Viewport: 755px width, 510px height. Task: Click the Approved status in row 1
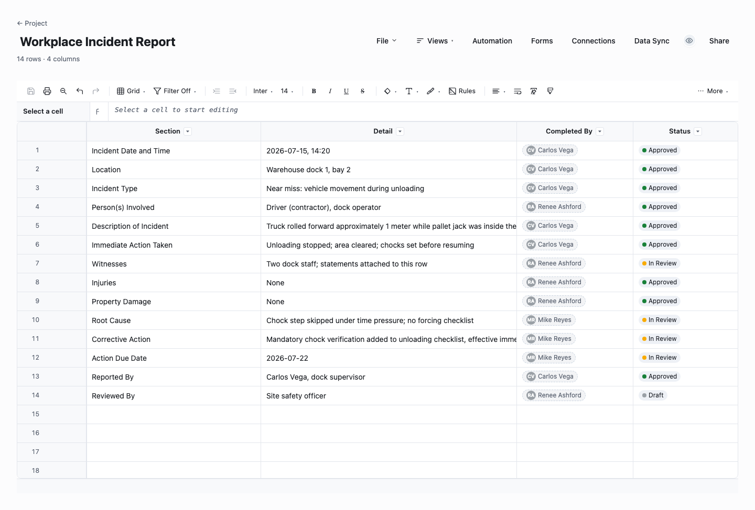click(660, 150)
